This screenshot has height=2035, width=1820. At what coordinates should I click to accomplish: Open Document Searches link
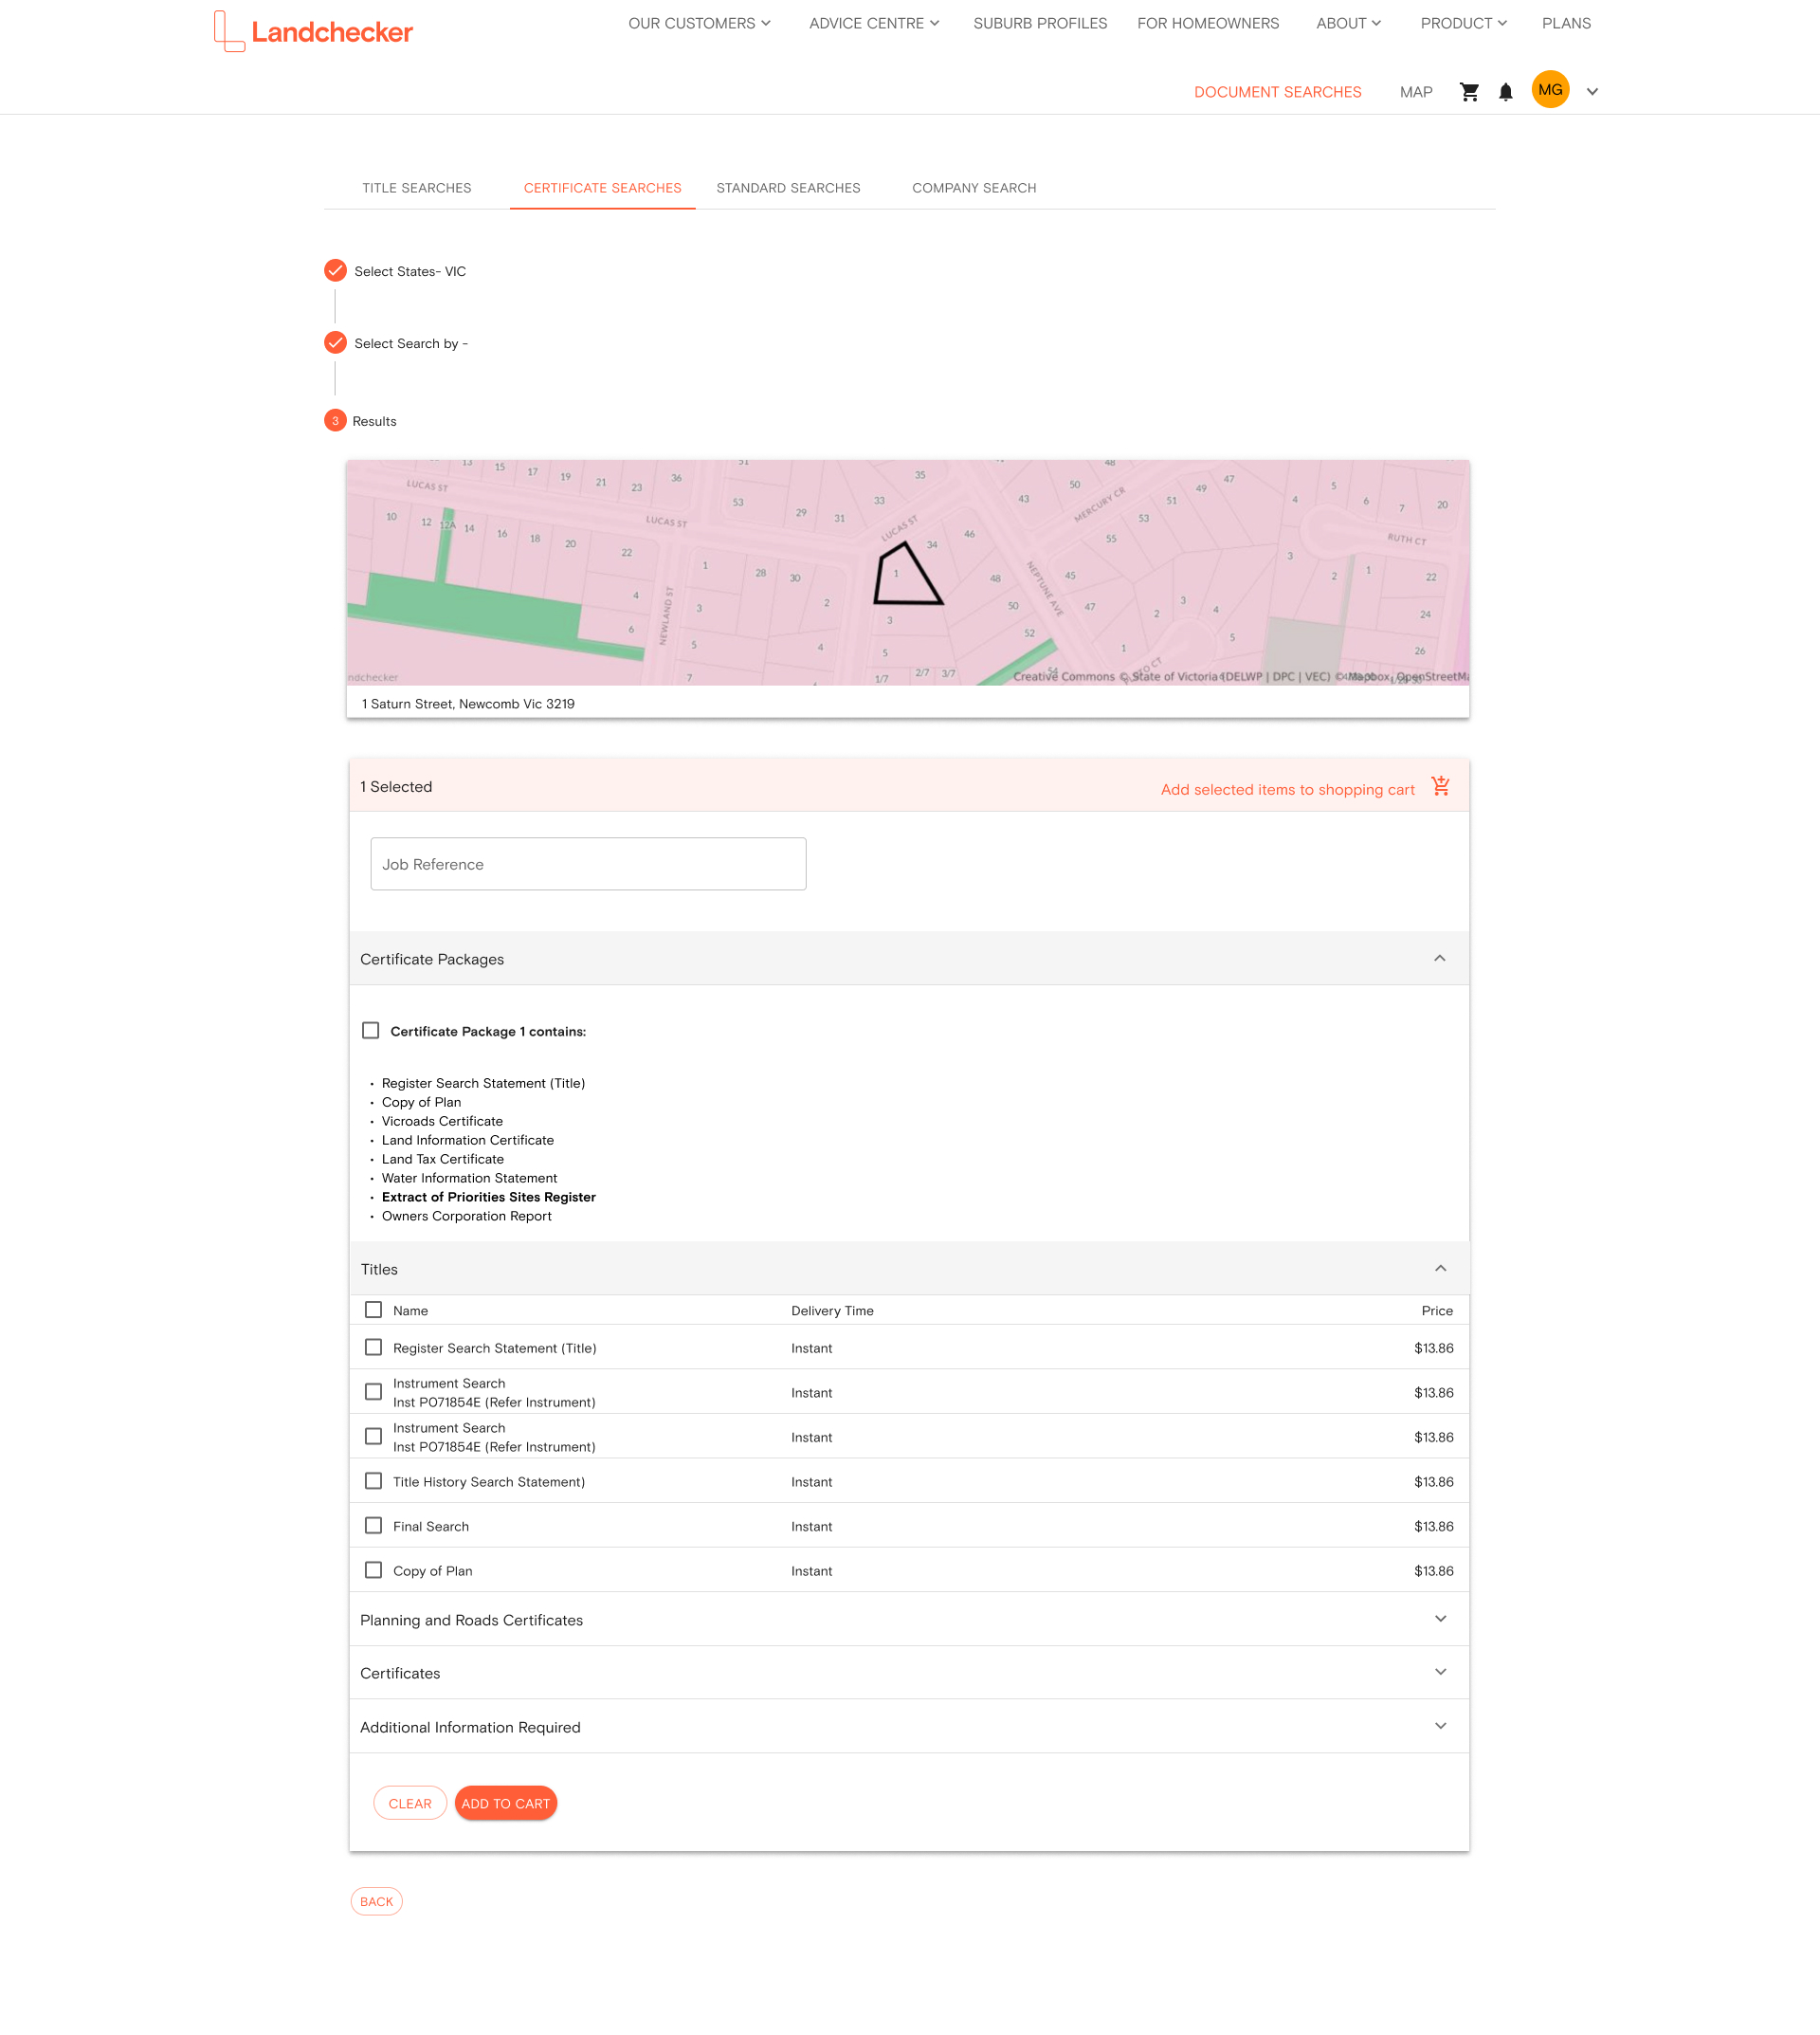point(1277,92)
